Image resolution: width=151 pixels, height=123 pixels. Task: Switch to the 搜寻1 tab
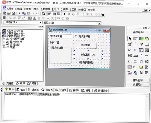click(x=74, y=90)
